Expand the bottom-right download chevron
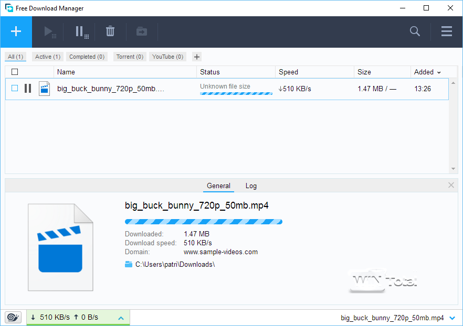 (x=453, y=318)
